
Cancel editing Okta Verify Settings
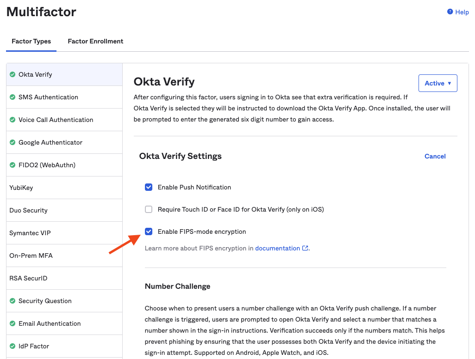435,156
